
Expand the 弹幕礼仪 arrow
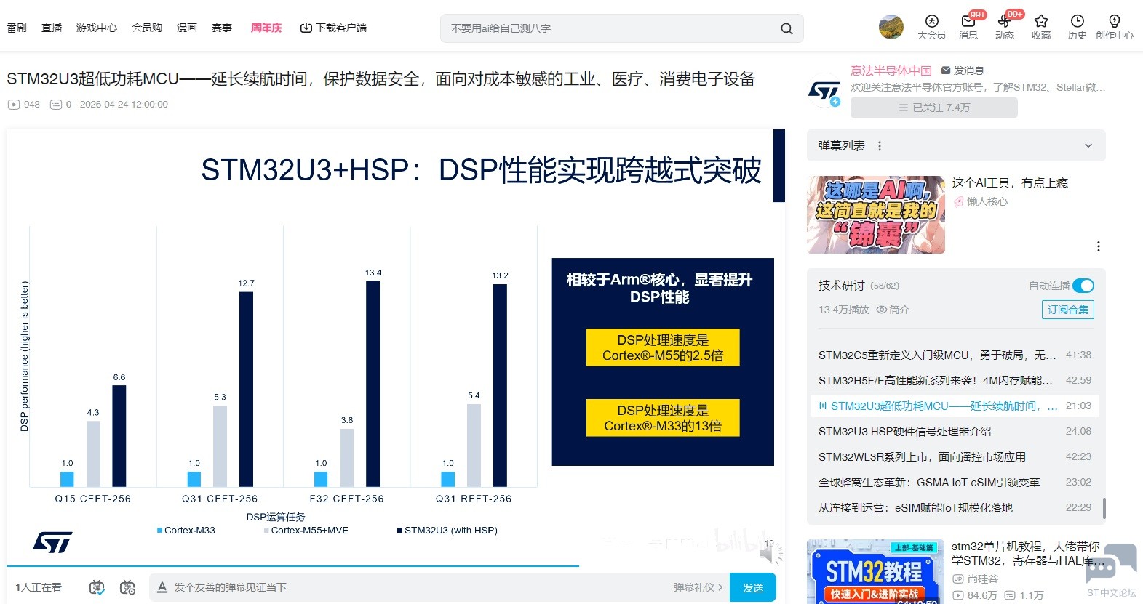tap(720, 587)
